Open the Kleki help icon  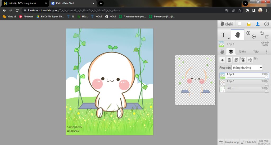pos(267,24)
